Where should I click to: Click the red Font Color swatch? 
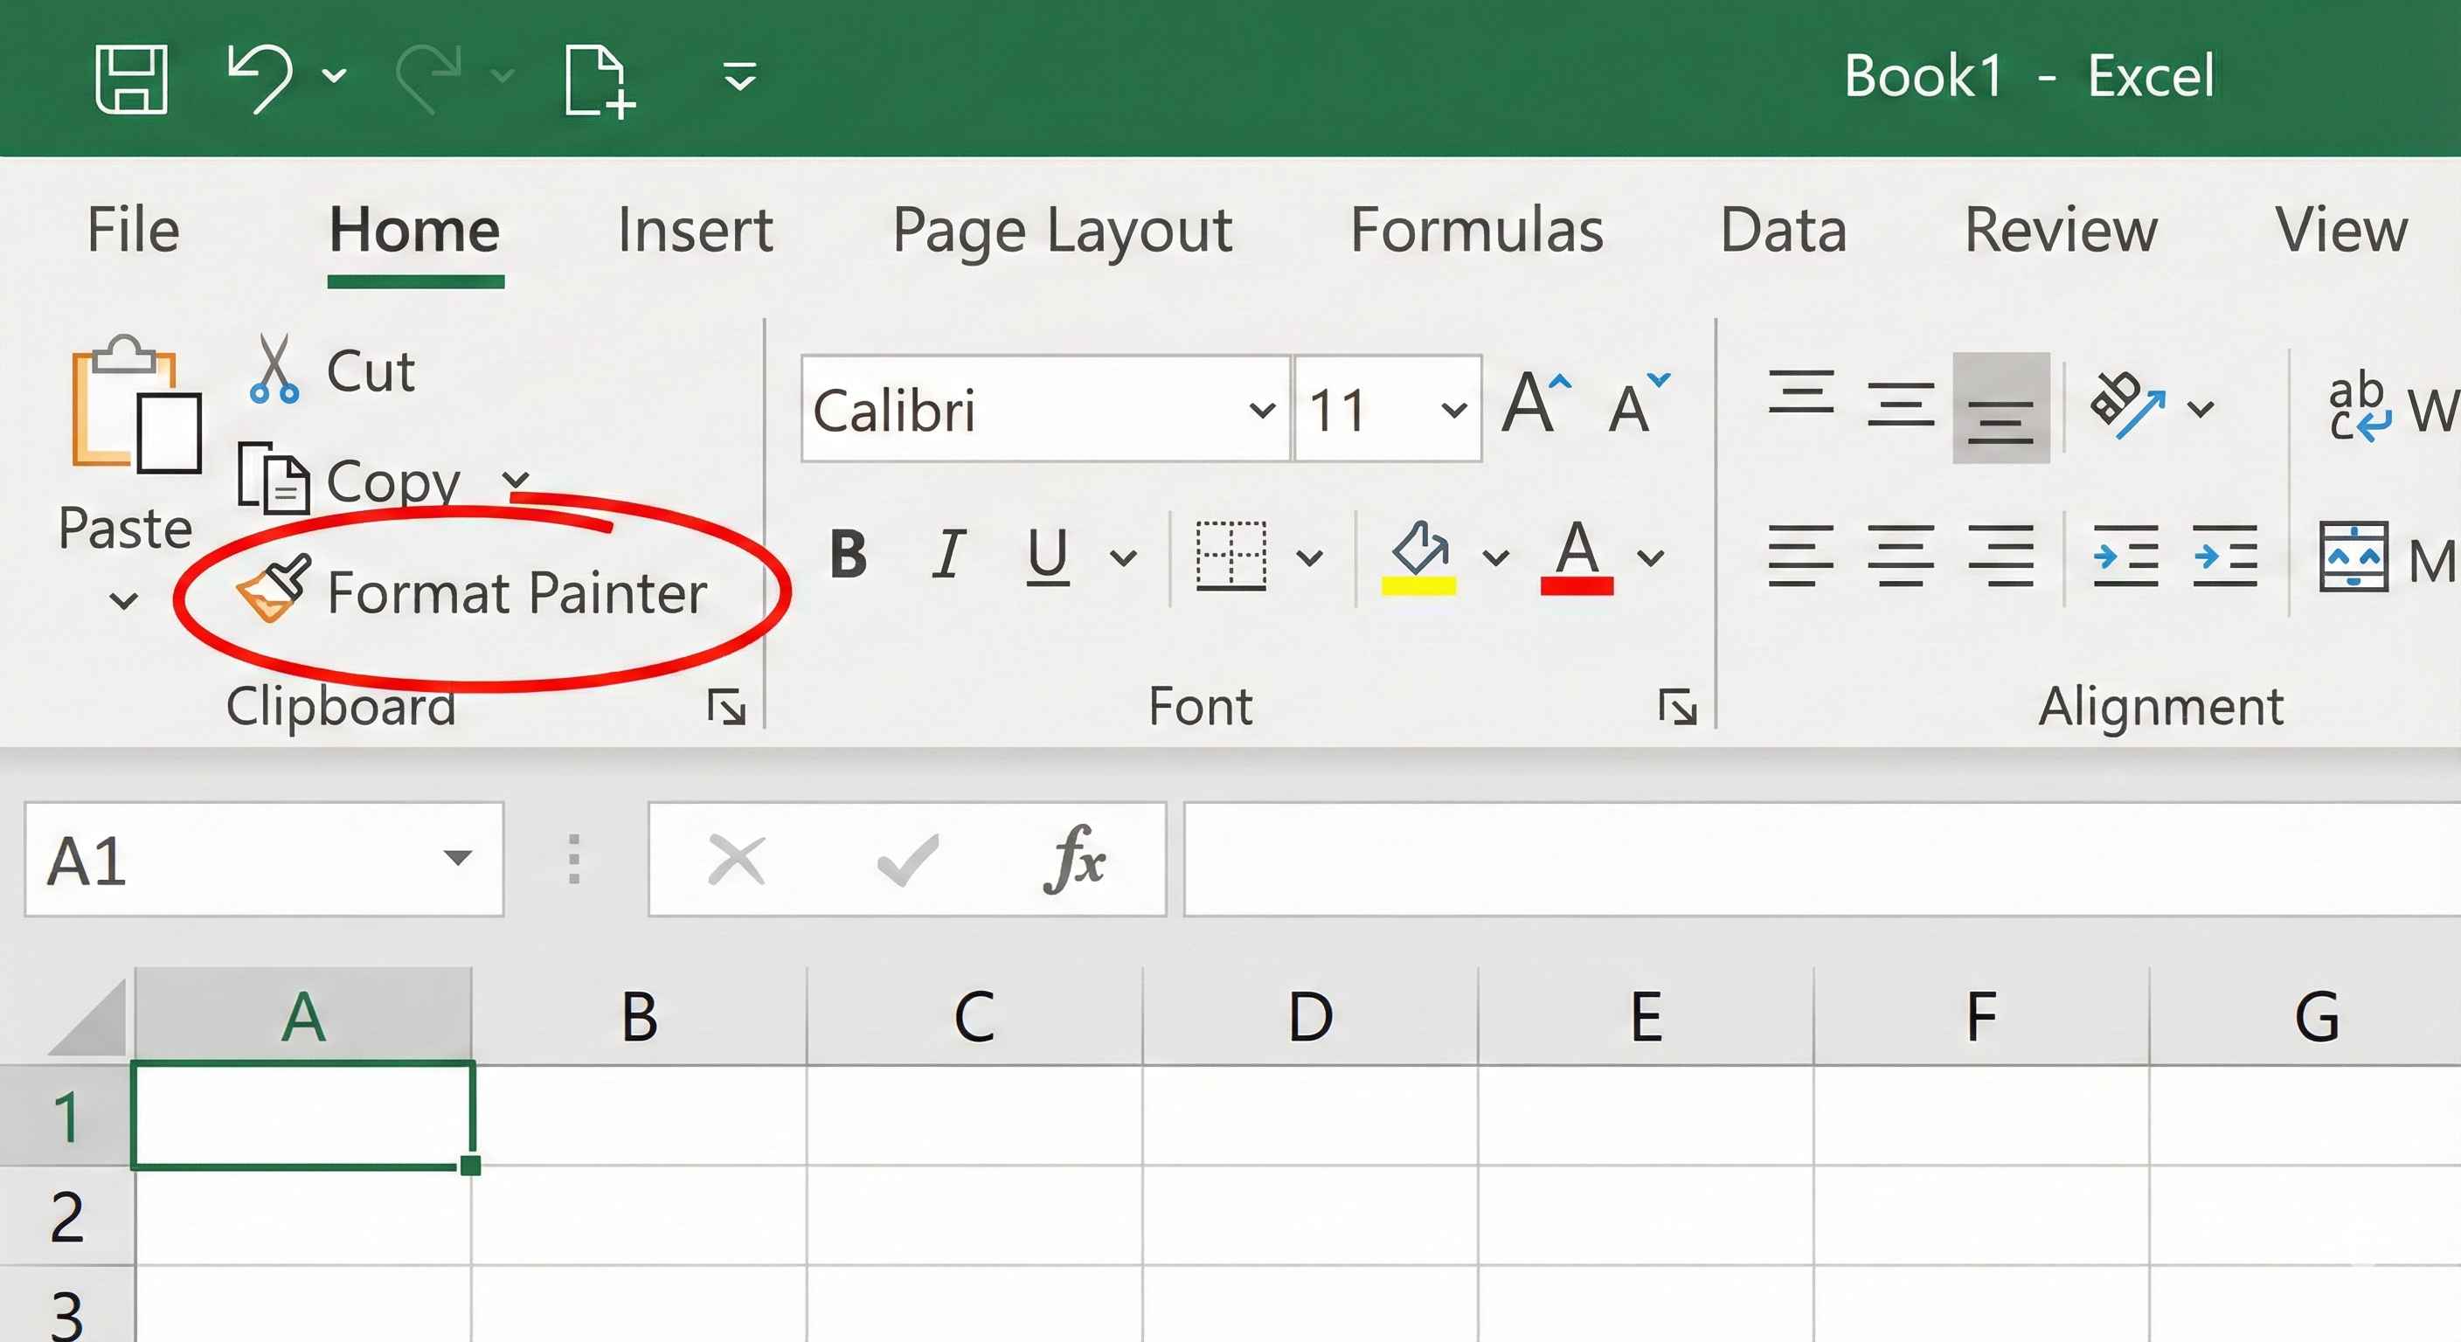point(1576,586)
